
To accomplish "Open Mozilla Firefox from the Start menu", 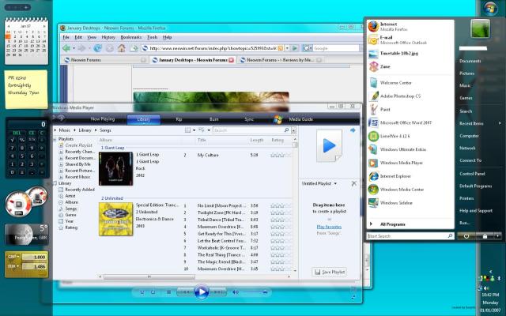I will [410, 26].
